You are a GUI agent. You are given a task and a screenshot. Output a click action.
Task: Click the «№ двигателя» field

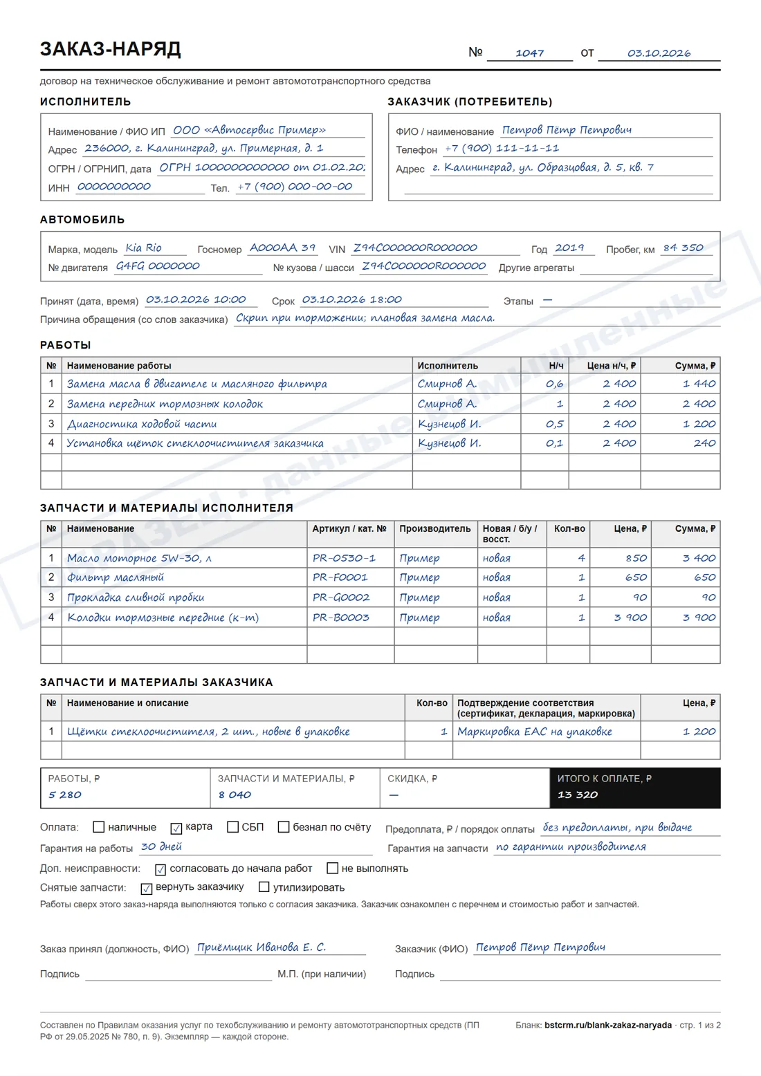(x=187, y=267)
